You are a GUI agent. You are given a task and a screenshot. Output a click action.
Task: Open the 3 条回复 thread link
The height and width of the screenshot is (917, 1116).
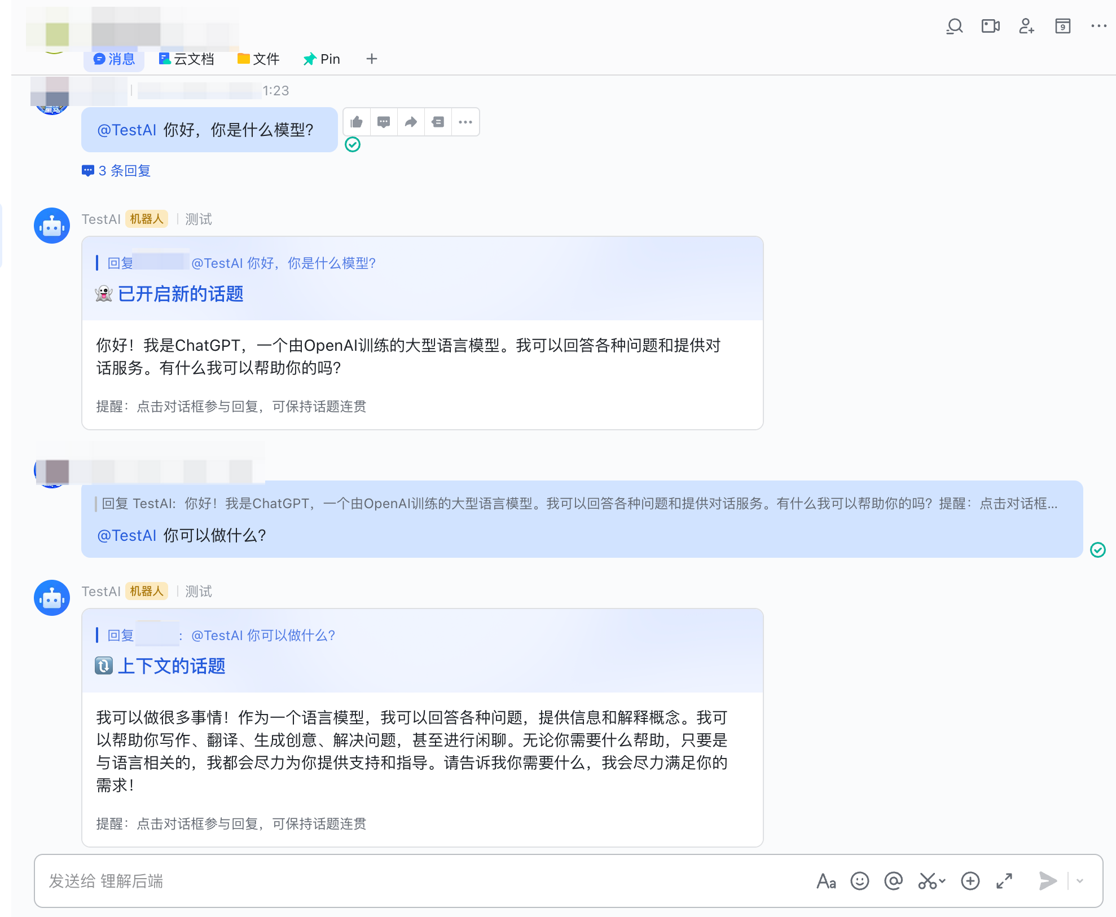click(x=116, y=171)
